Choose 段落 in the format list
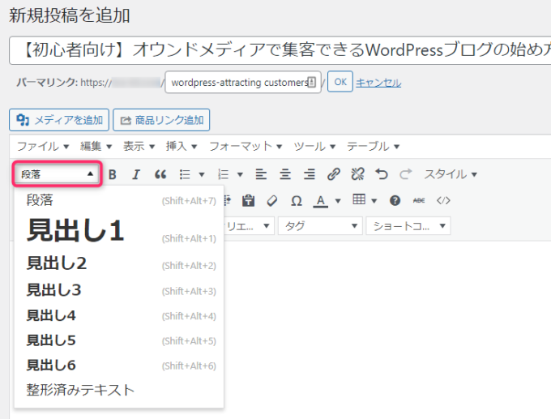 coord(119,200)
